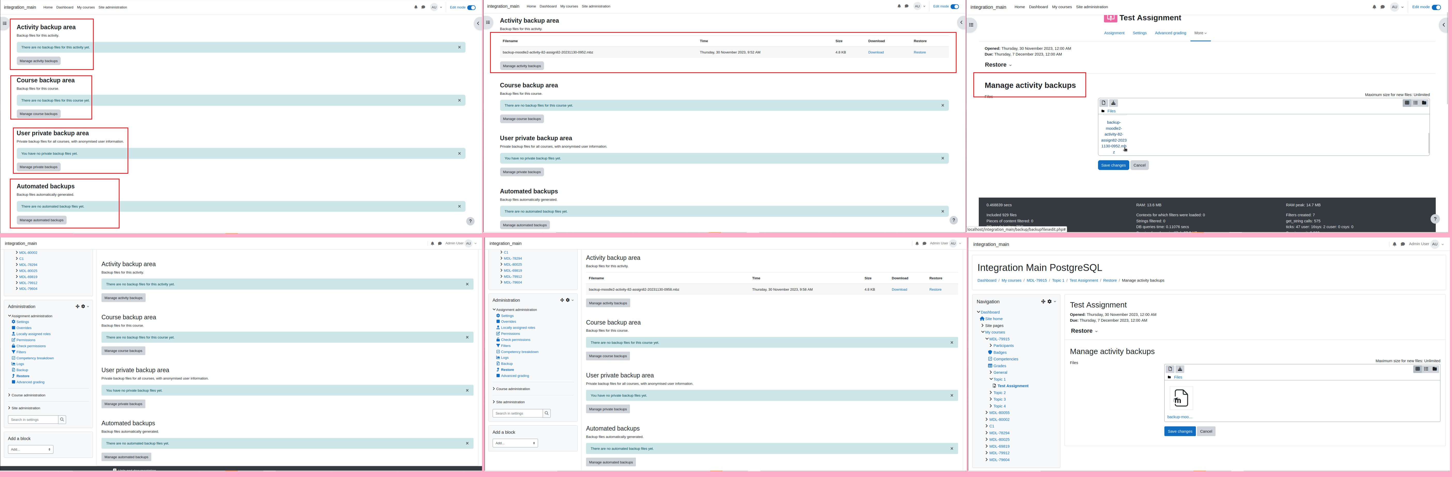This screenshot has width=1452, height=477.
Task: Open notifications bell in top-left panel
Action: [416, 7]
